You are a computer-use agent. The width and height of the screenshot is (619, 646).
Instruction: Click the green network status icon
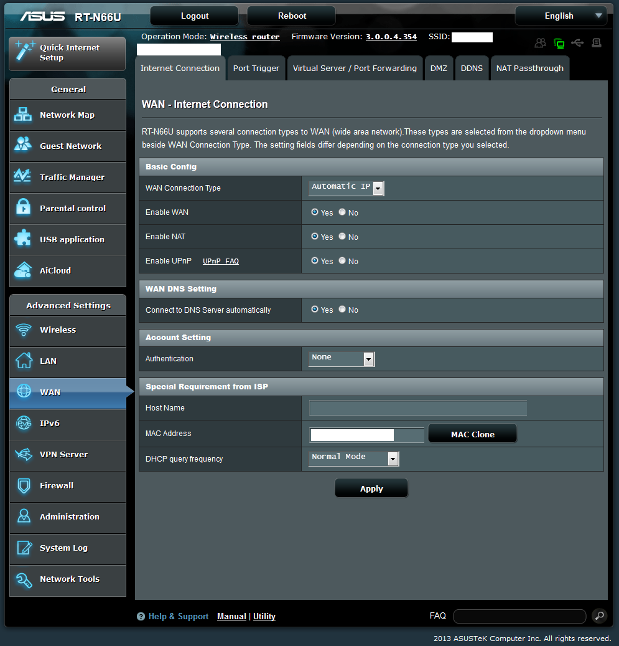[559, 43]
